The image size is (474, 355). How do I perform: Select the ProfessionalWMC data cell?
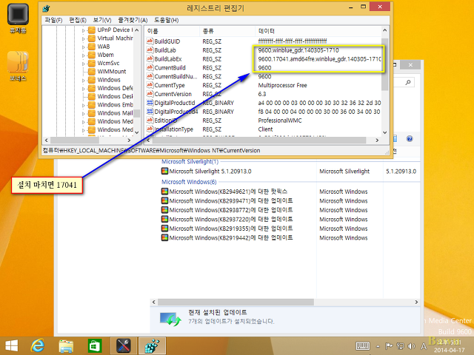click(x=280, y=121)
